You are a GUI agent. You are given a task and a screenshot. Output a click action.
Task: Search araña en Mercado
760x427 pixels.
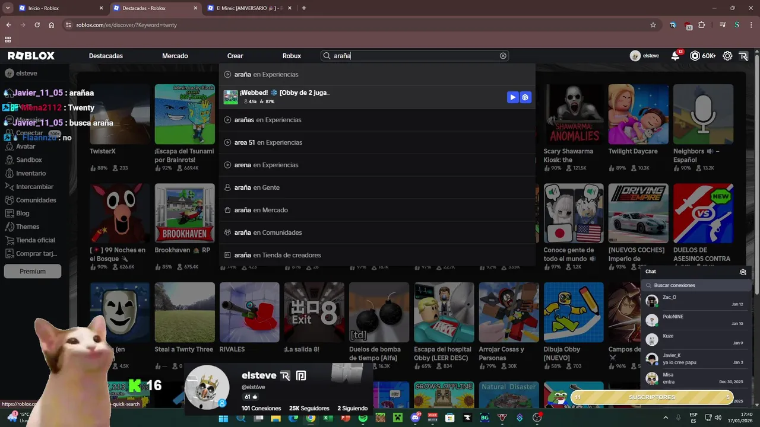pos(377,210)
